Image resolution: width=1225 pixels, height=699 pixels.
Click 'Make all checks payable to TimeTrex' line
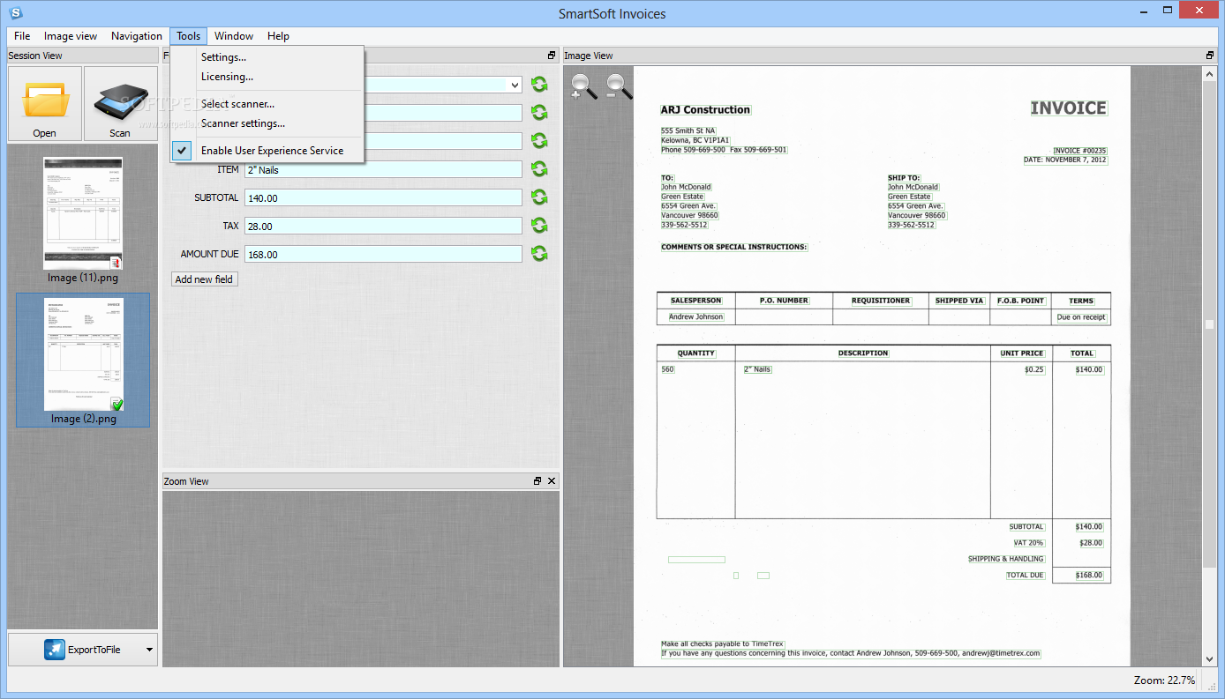point(723,644)
